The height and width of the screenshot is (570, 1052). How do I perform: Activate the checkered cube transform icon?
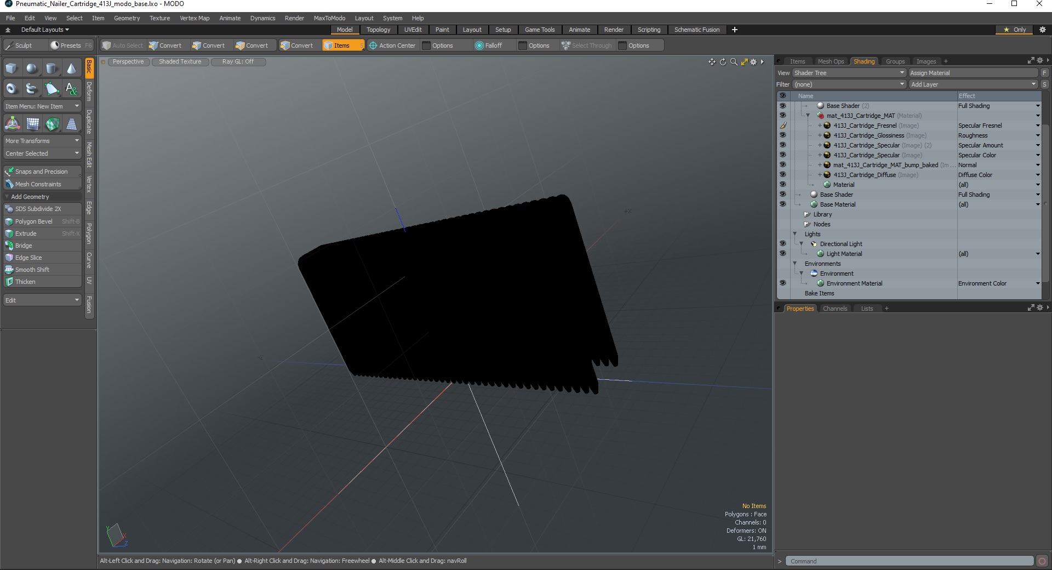52,124
